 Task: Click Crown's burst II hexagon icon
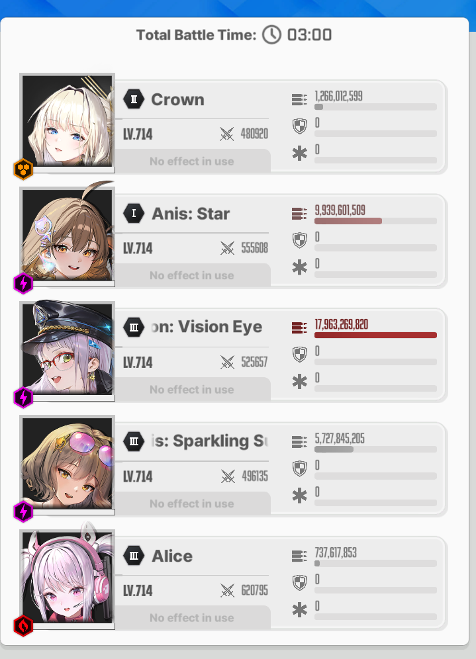[x=134, y=100]
